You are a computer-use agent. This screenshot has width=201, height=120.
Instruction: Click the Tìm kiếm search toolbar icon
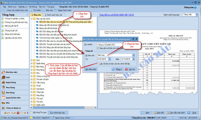point(31,10)
